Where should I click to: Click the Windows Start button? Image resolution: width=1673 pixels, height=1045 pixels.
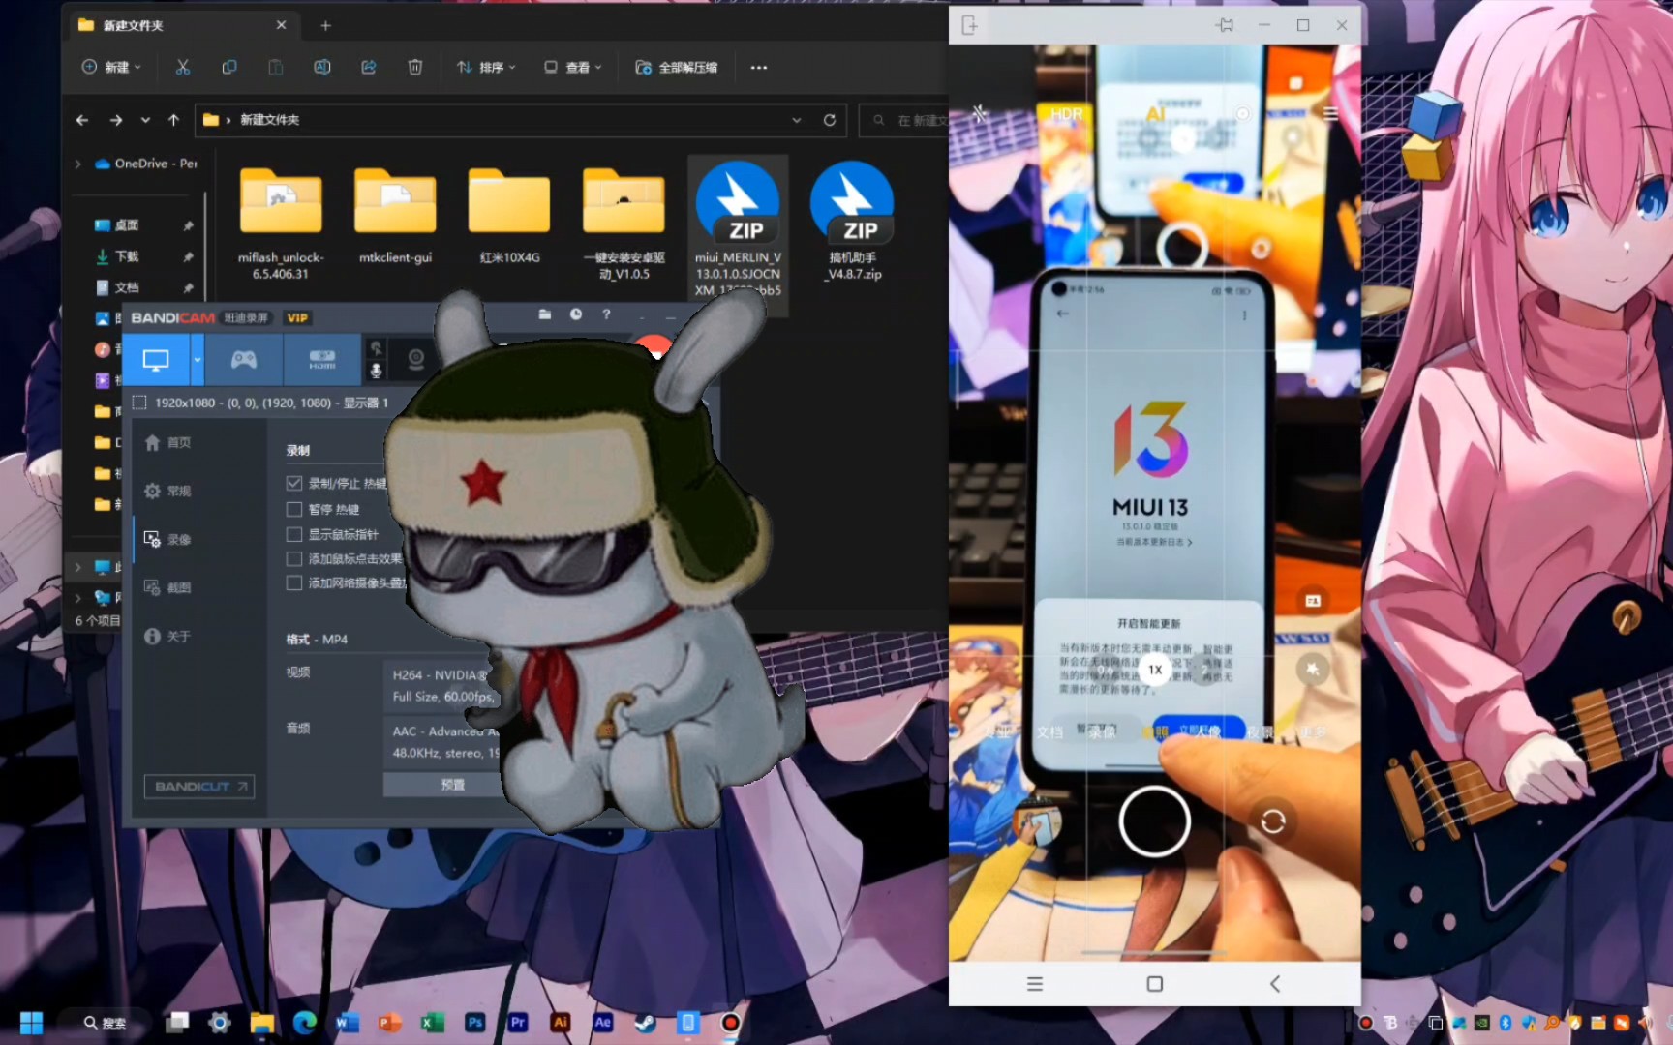pos(31,1023)
